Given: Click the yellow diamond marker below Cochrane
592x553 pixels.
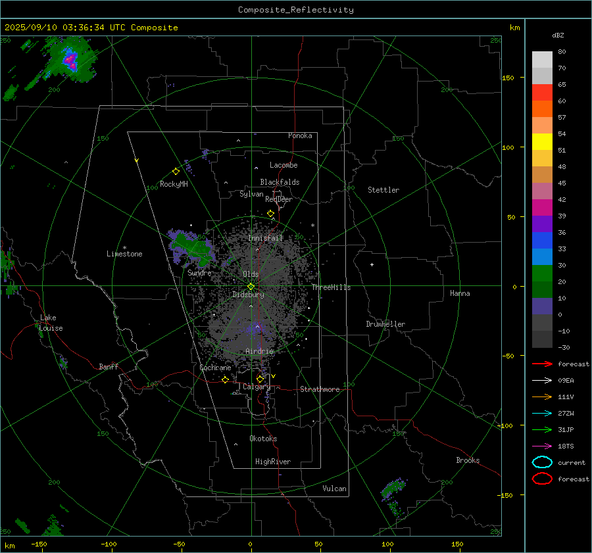Looking at the screenshot, I should [x=226, y=379].
